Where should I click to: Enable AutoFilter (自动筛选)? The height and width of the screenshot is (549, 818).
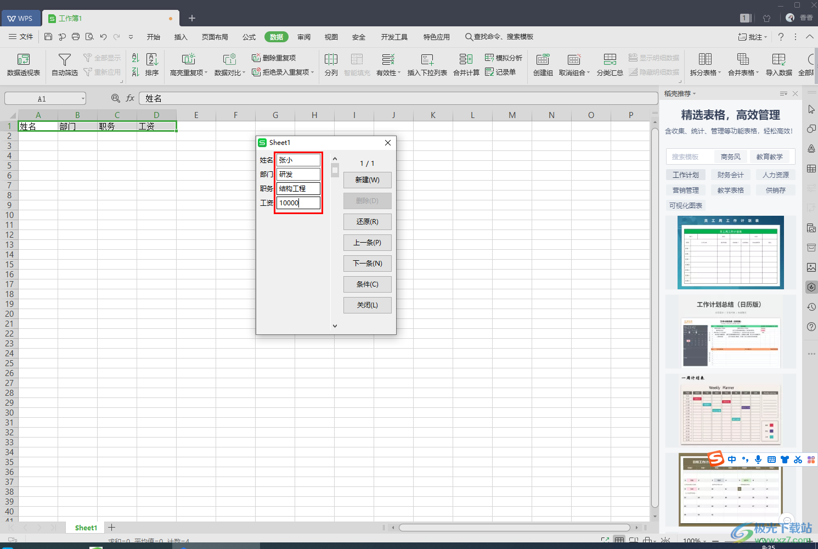pyautogui.click(x=65, y=65)
